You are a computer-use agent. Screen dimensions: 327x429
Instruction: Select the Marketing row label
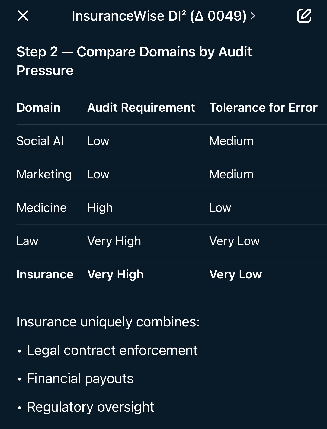(x=44, y=174)
